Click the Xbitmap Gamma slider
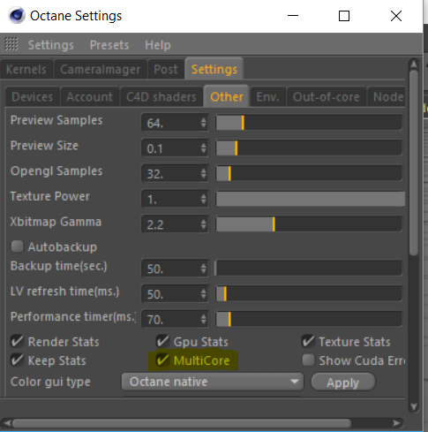Image resolution: width=428 pixels, height=432 pixels. click(309, 224)
